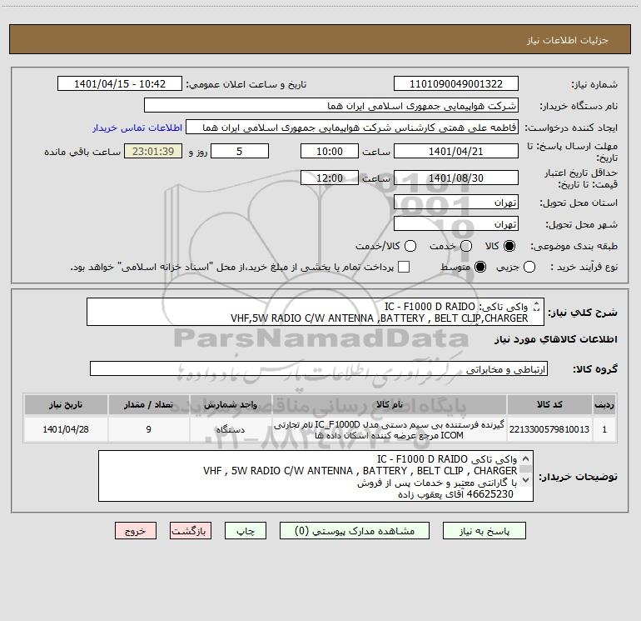Screen dimensions: 641x621
Task: Click delivery province field تهران
Action: tap(456, 203)
